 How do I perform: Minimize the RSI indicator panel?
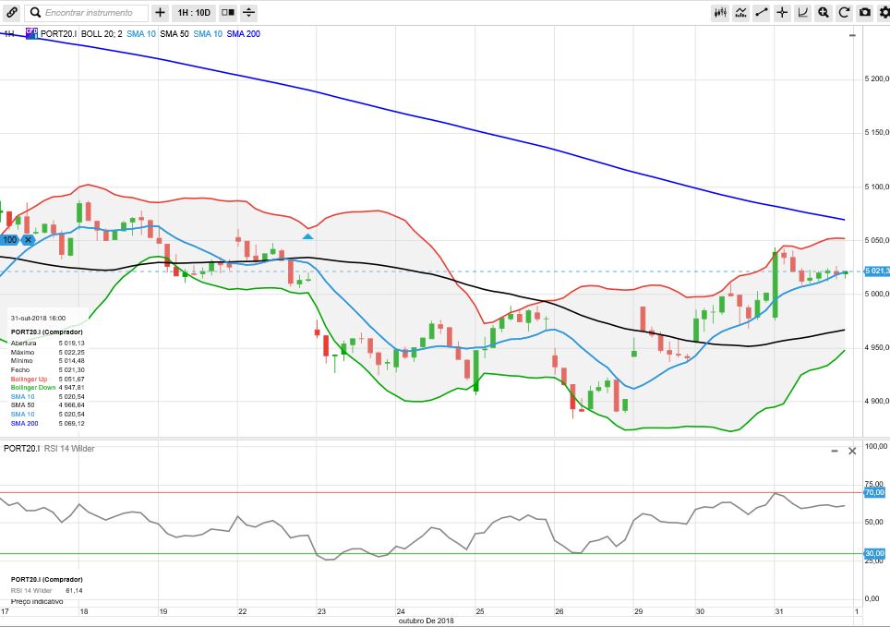click(835, 451)
